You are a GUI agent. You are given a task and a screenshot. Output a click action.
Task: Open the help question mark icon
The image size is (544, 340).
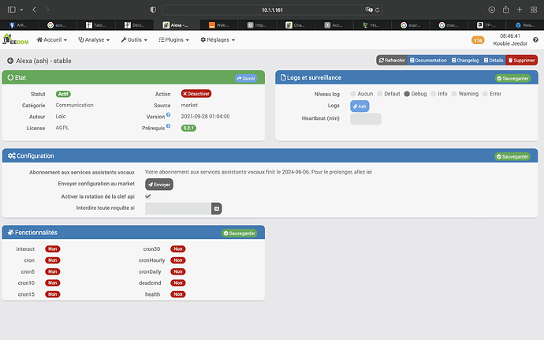pos(535,39)
